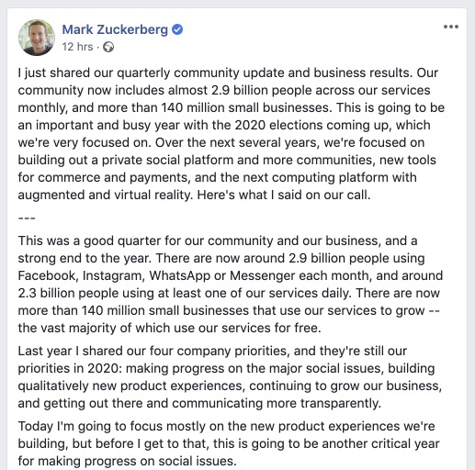Open the Mark Zuckerberg profile name link
The height and width of the screenshot is (470, 475).
click(x=115, y=29)
